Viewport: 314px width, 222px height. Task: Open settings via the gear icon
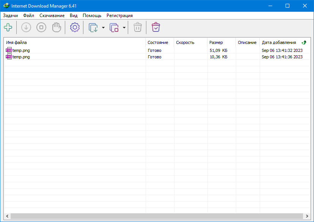click(x=75, y=27)
